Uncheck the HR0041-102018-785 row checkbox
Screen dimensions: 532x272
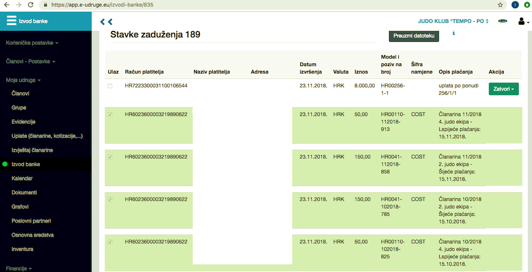[x=110, y=200]
